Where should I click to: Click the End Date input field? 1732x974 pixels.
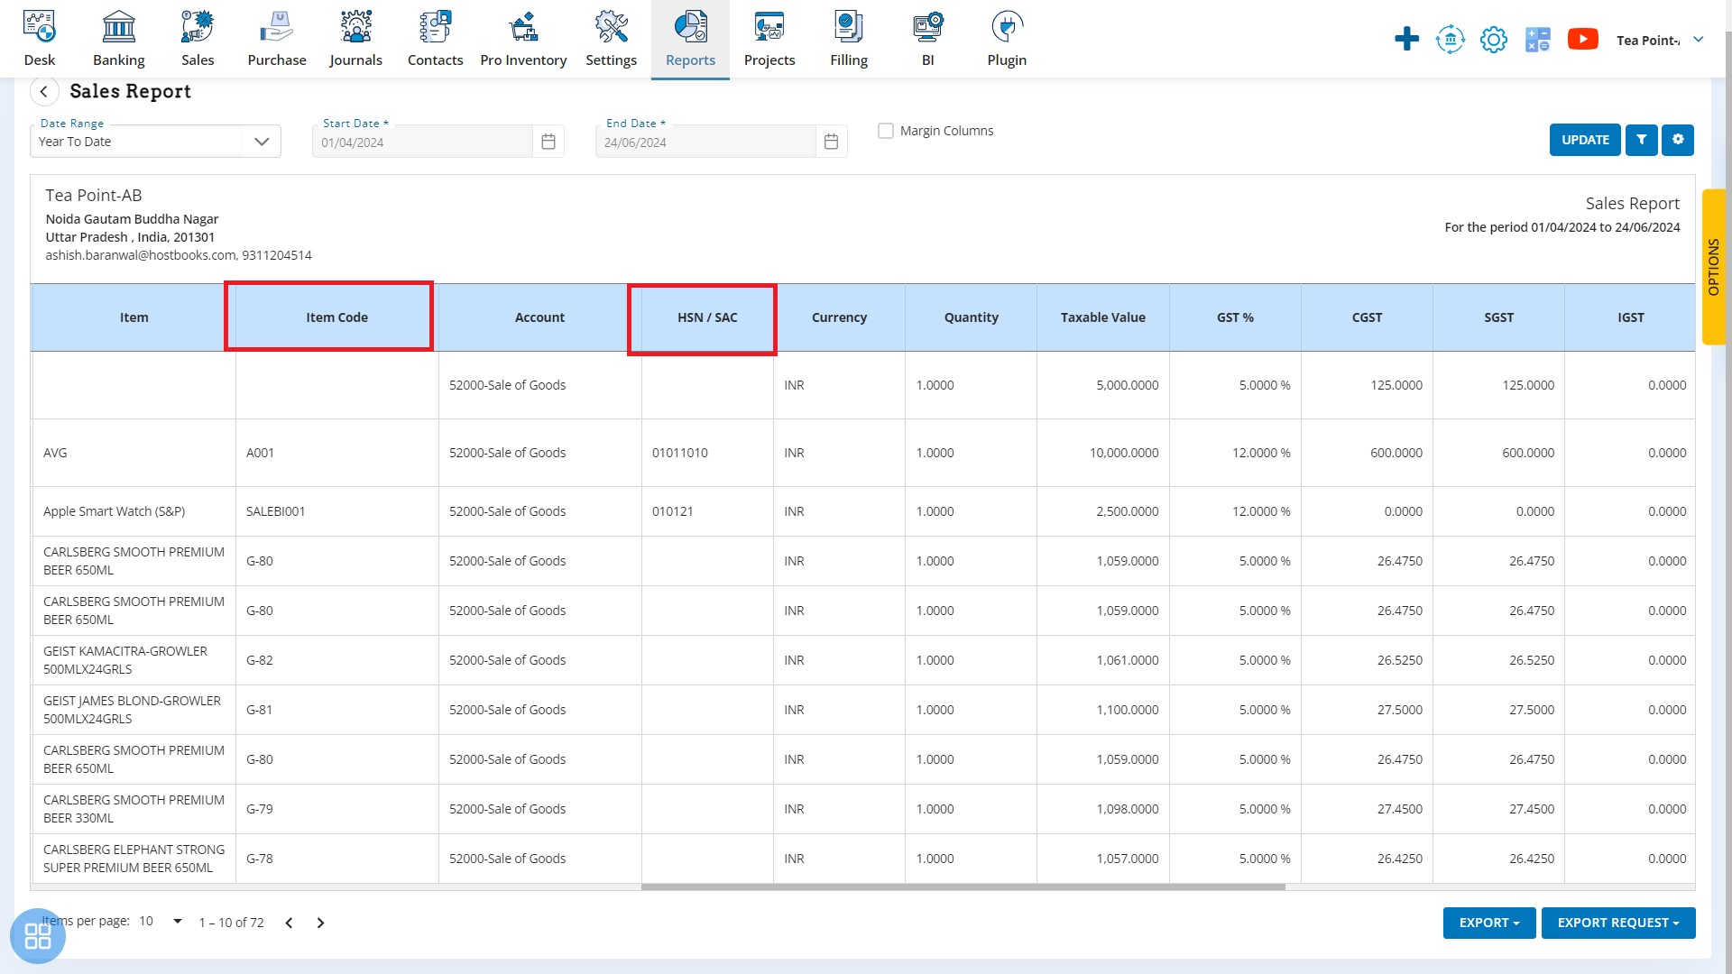[705, 142]
